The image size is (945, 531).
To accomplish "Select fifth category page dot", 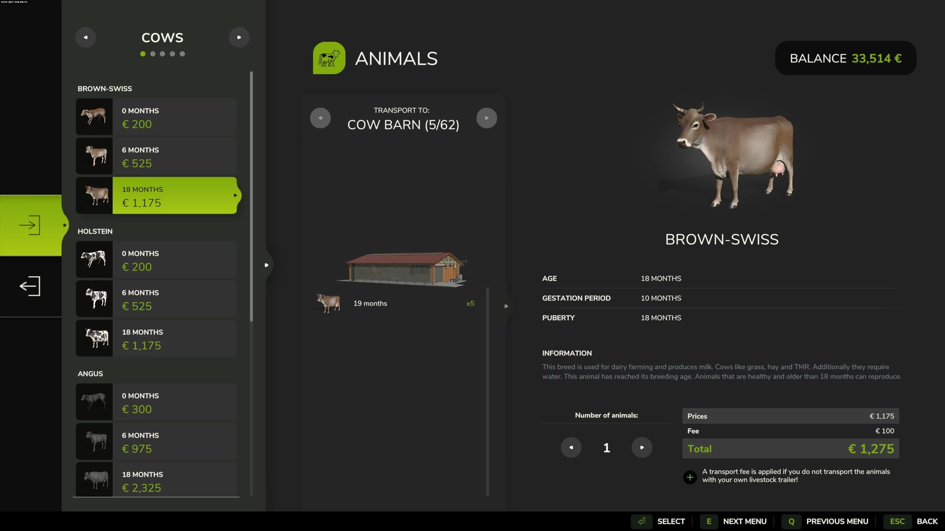I will (182, 54).
